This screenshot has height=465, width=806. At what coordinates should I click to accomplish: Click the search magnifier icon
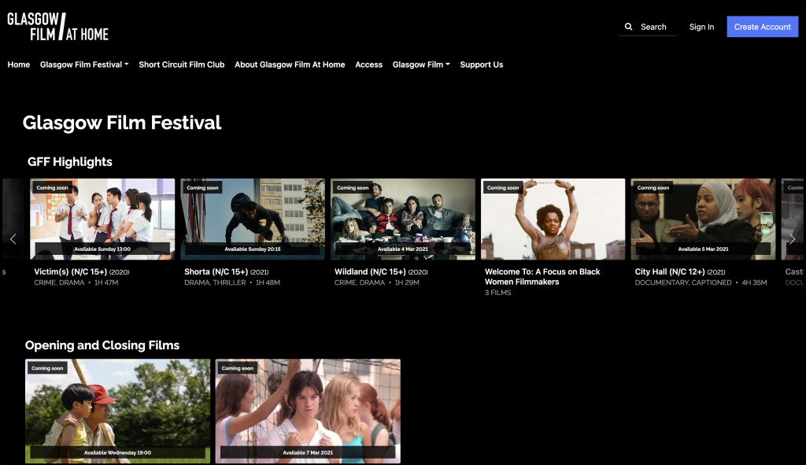tap(628, 27)
